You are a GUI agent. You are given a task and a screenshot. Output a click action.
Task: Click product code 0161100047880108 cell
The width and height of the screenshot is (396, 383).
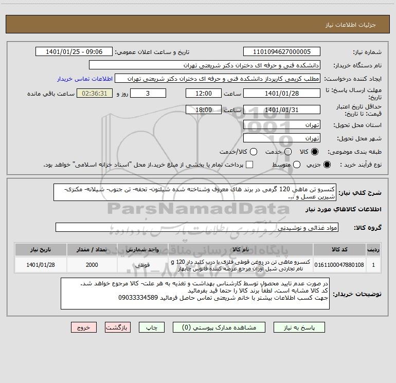[x=339, y=265]
